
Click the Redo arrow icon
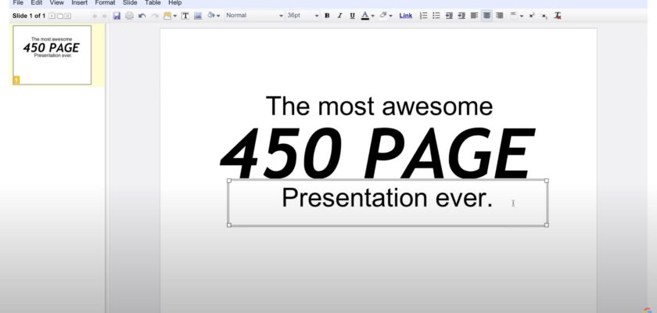point(155,16)
